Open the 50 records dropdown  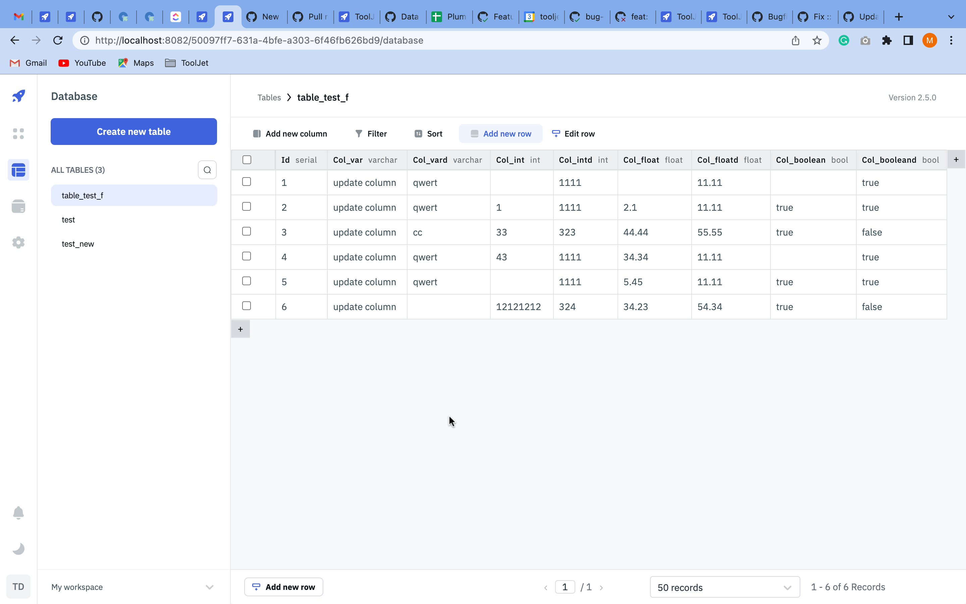tap(724, 587)
